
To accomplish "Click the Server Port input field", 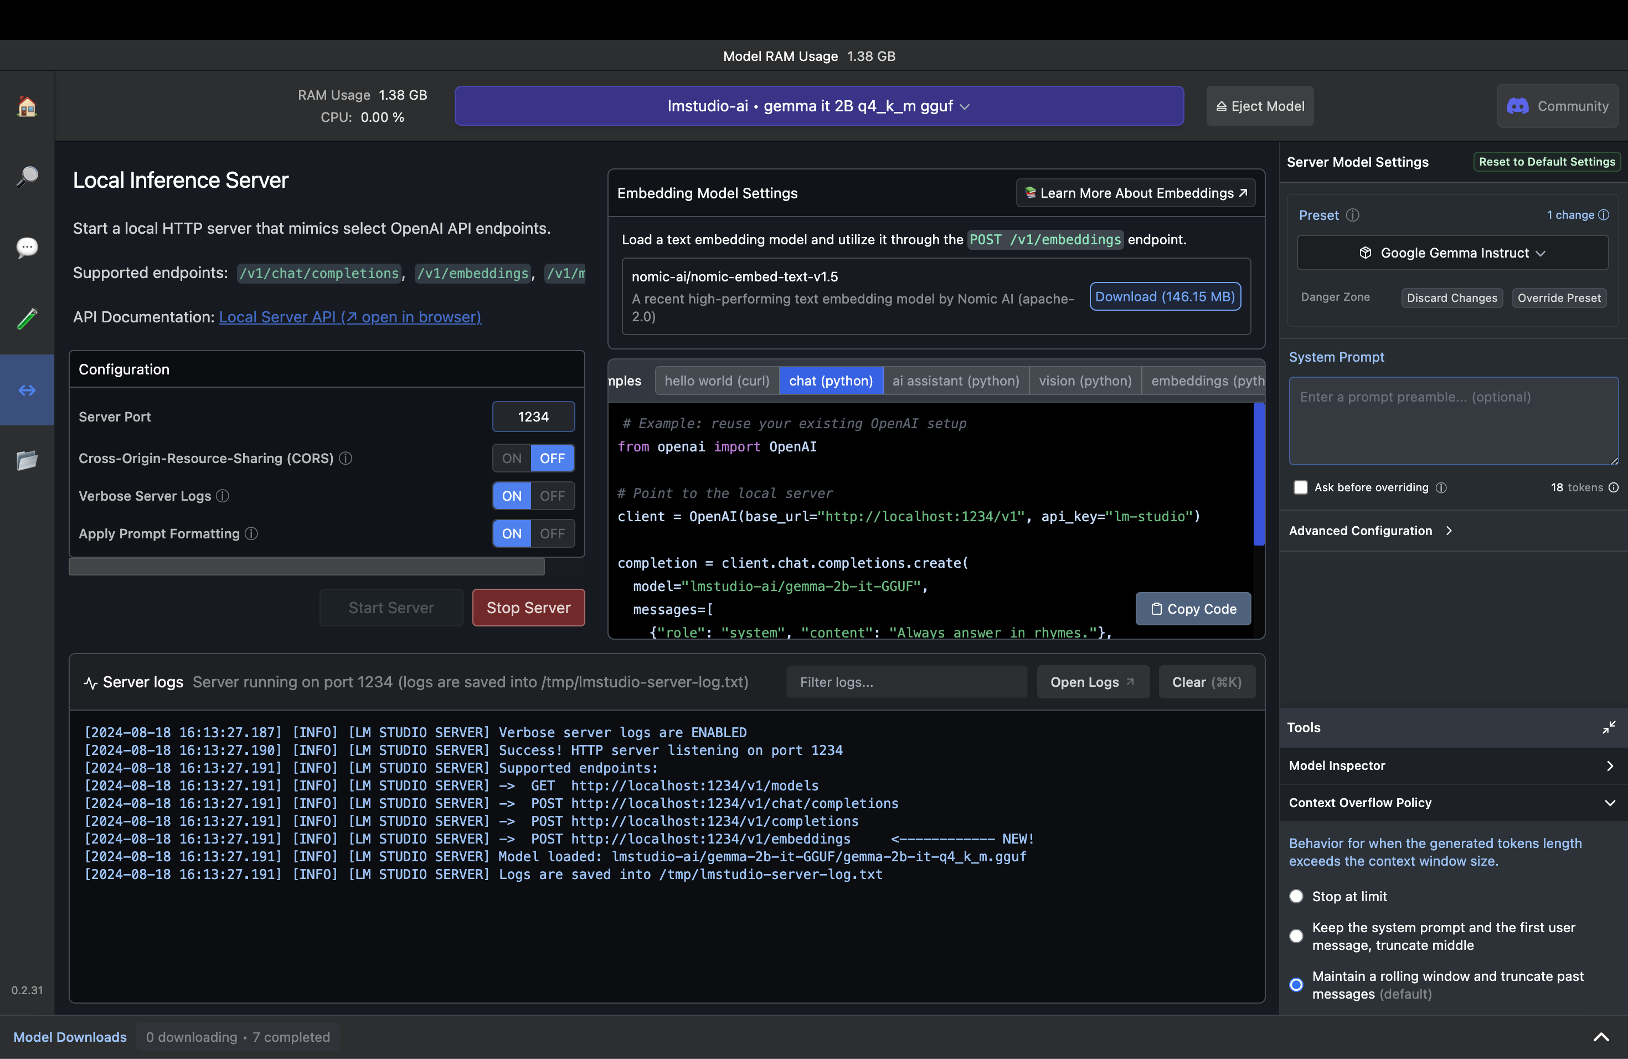I will tap(533, 417).
